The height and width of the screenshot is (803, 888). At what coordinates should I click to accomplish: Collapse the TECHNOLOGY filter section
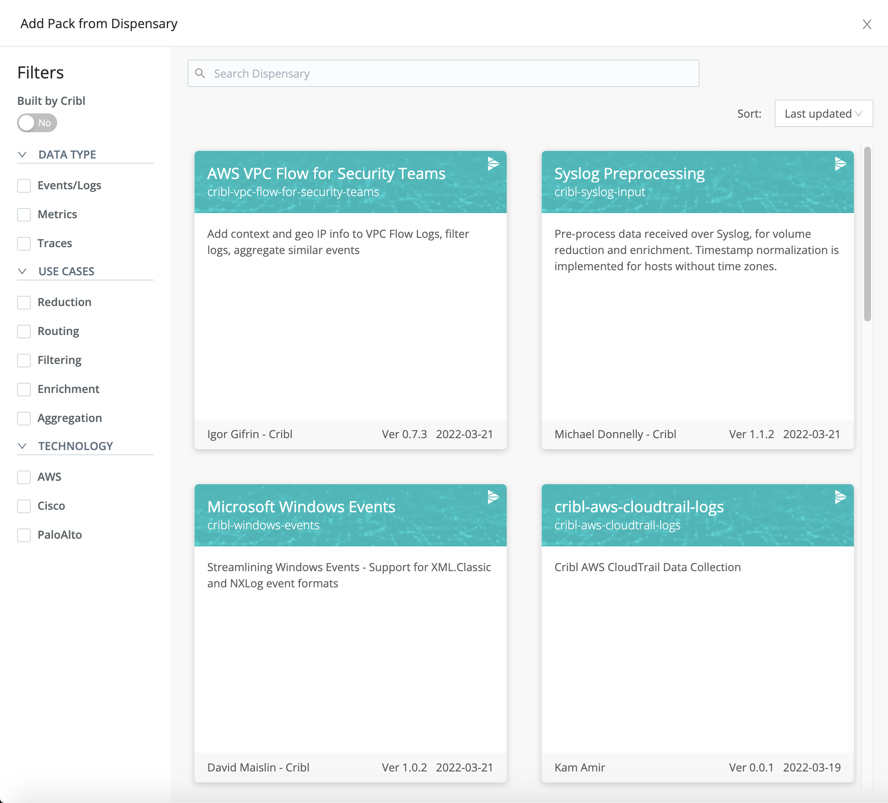point(23,446)
